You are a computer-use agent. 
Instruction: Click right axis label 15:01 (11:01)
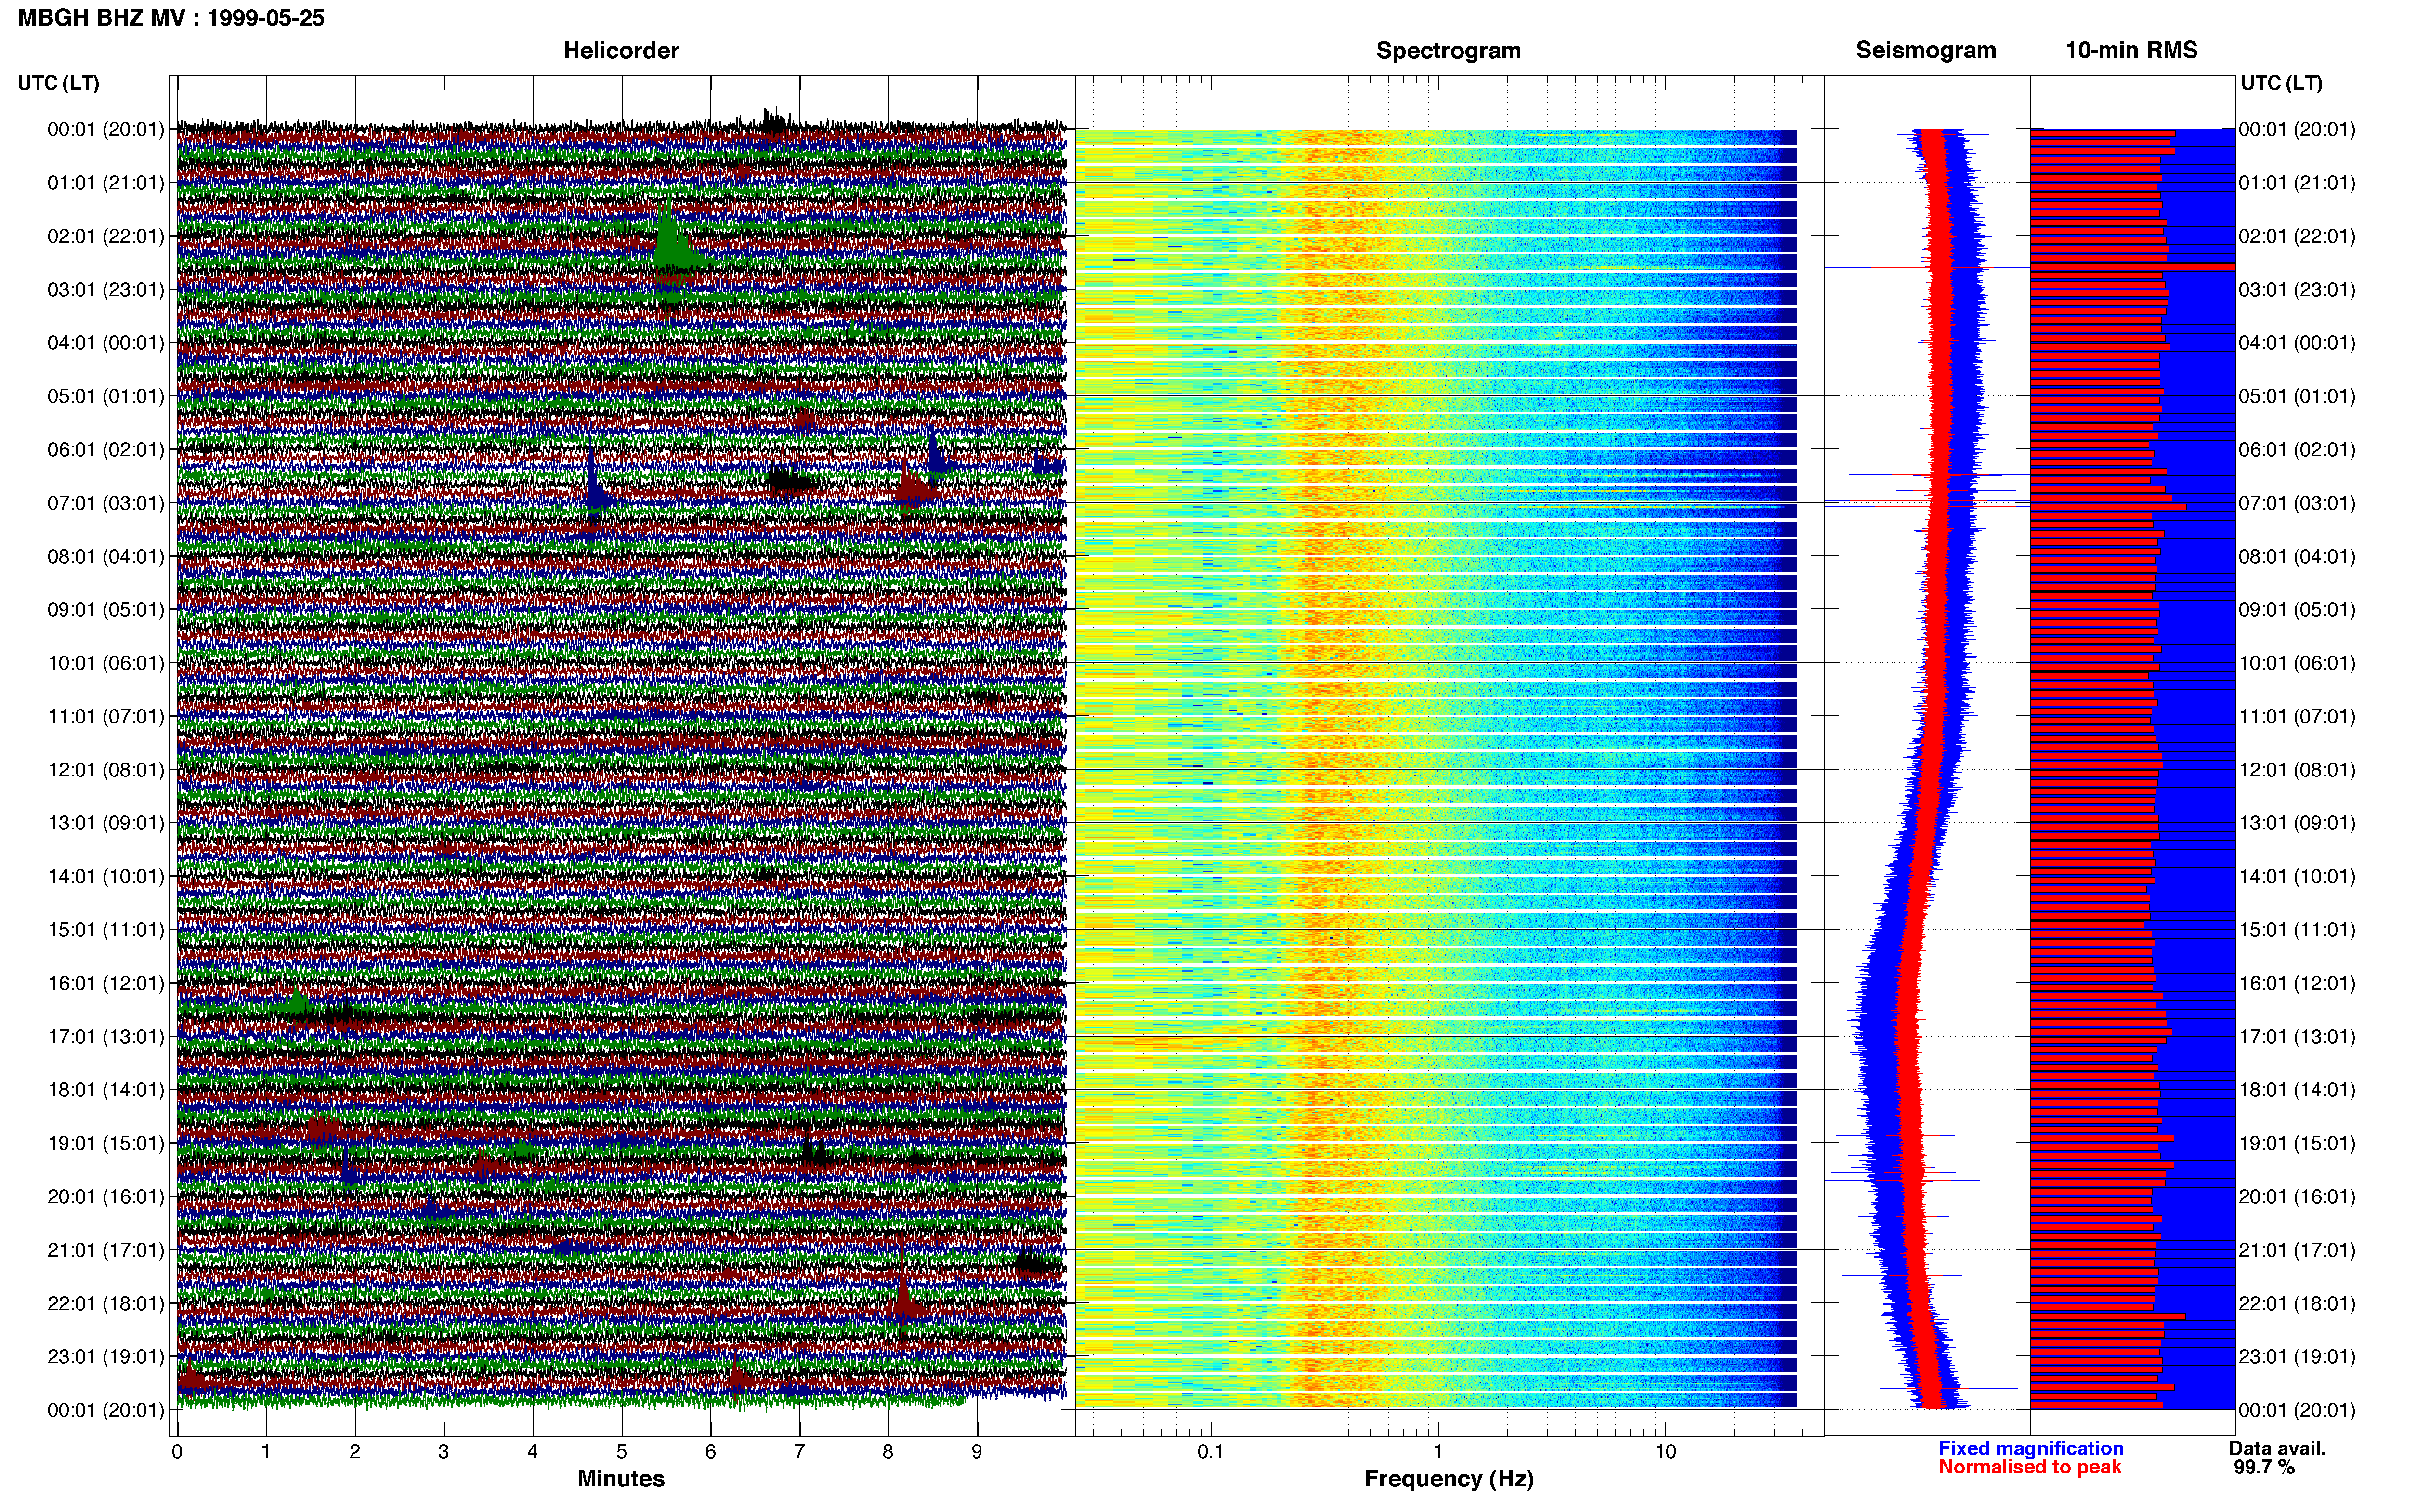[2297, 930]
